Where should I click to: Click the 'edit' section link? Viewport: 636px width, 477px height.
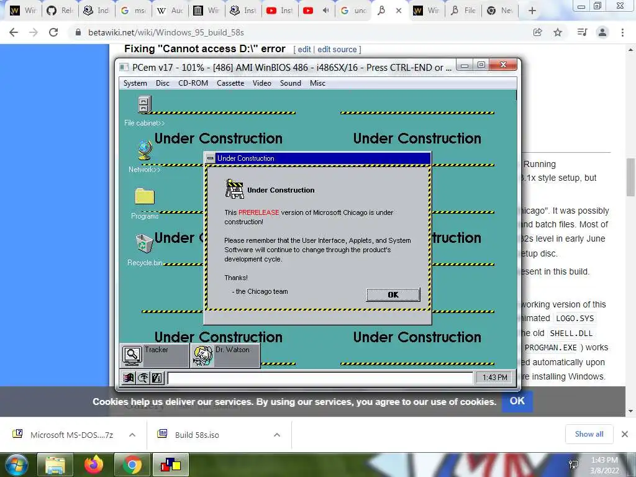304,50
